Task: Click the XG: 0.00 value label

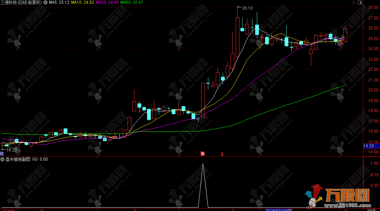Action: point(40,159)
